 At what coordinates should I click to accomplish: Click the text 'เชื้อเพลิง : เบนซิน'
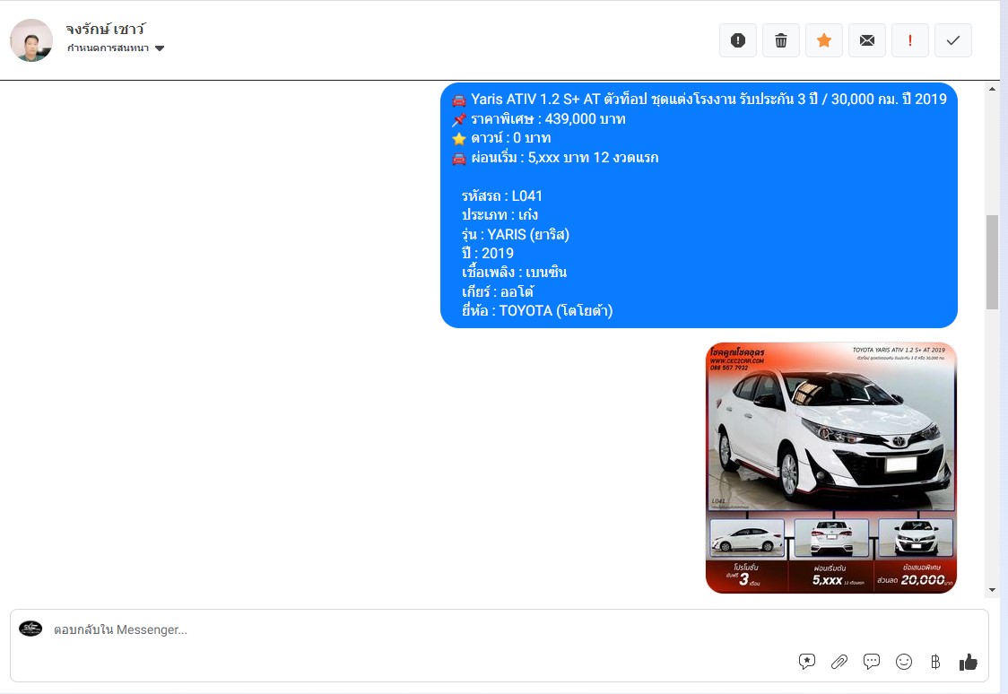(514, 273)
